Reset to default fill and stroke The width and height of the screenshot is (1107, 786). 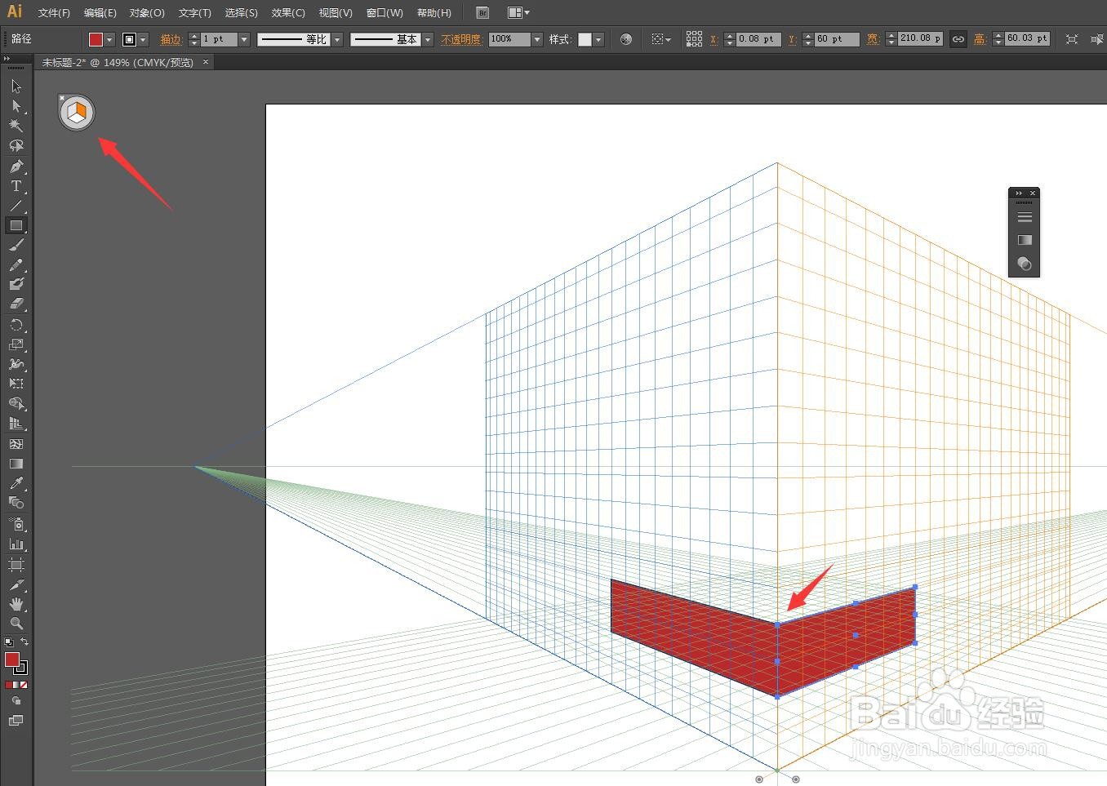(x=9, y=642)
